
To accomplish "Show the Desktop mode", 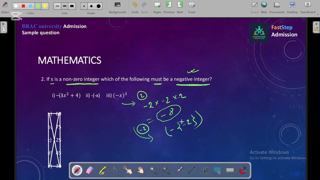I will pos(292,7).
